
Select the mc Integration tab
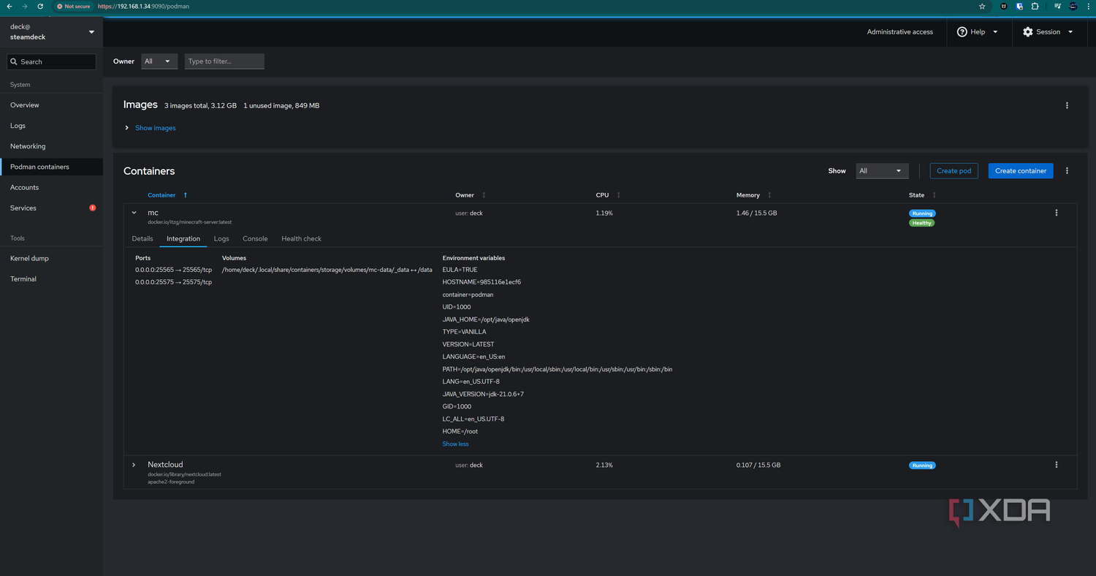pos(183,238)
